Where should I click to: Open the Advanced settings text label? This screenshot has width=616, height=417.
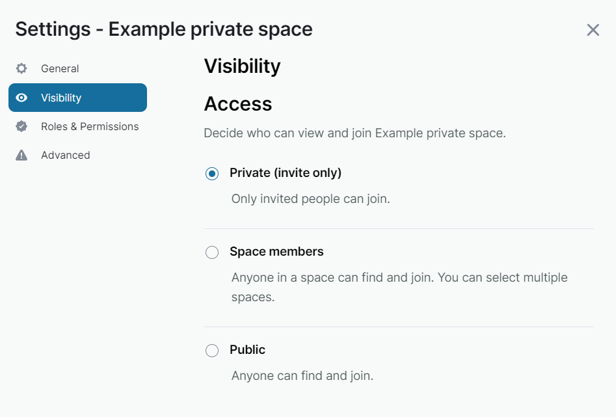tap(66, 155)
